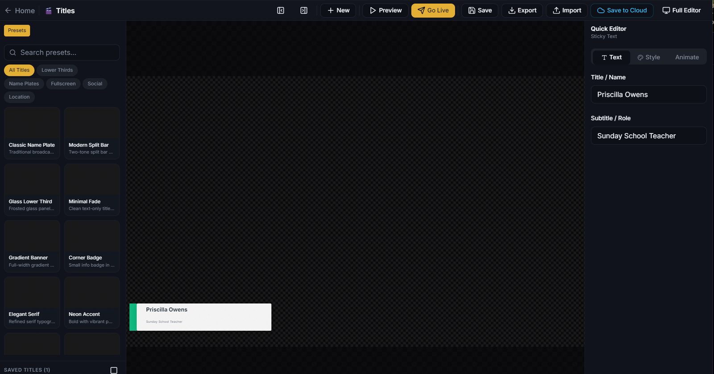Click the Home link
Screen dimensions: 714x374
[x=25, y=11]
